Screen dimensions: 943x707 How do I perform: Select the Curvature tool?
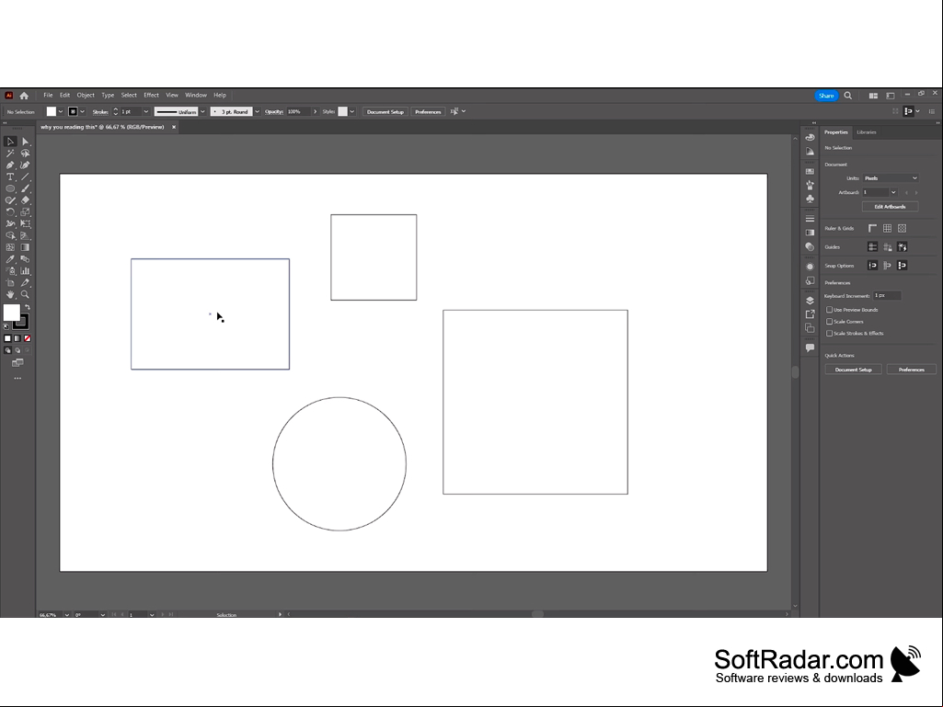[25, 165]
